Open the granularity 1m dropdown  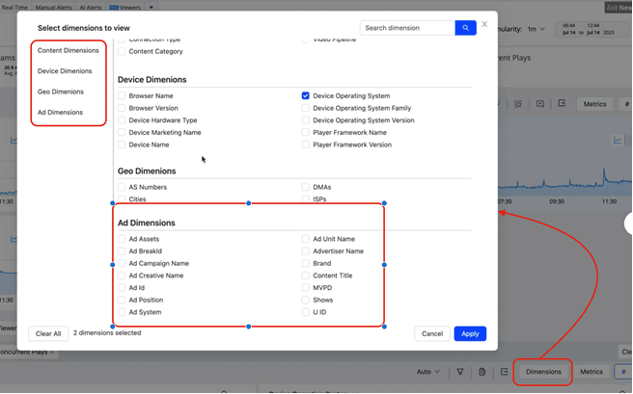(x=537, y=29)
